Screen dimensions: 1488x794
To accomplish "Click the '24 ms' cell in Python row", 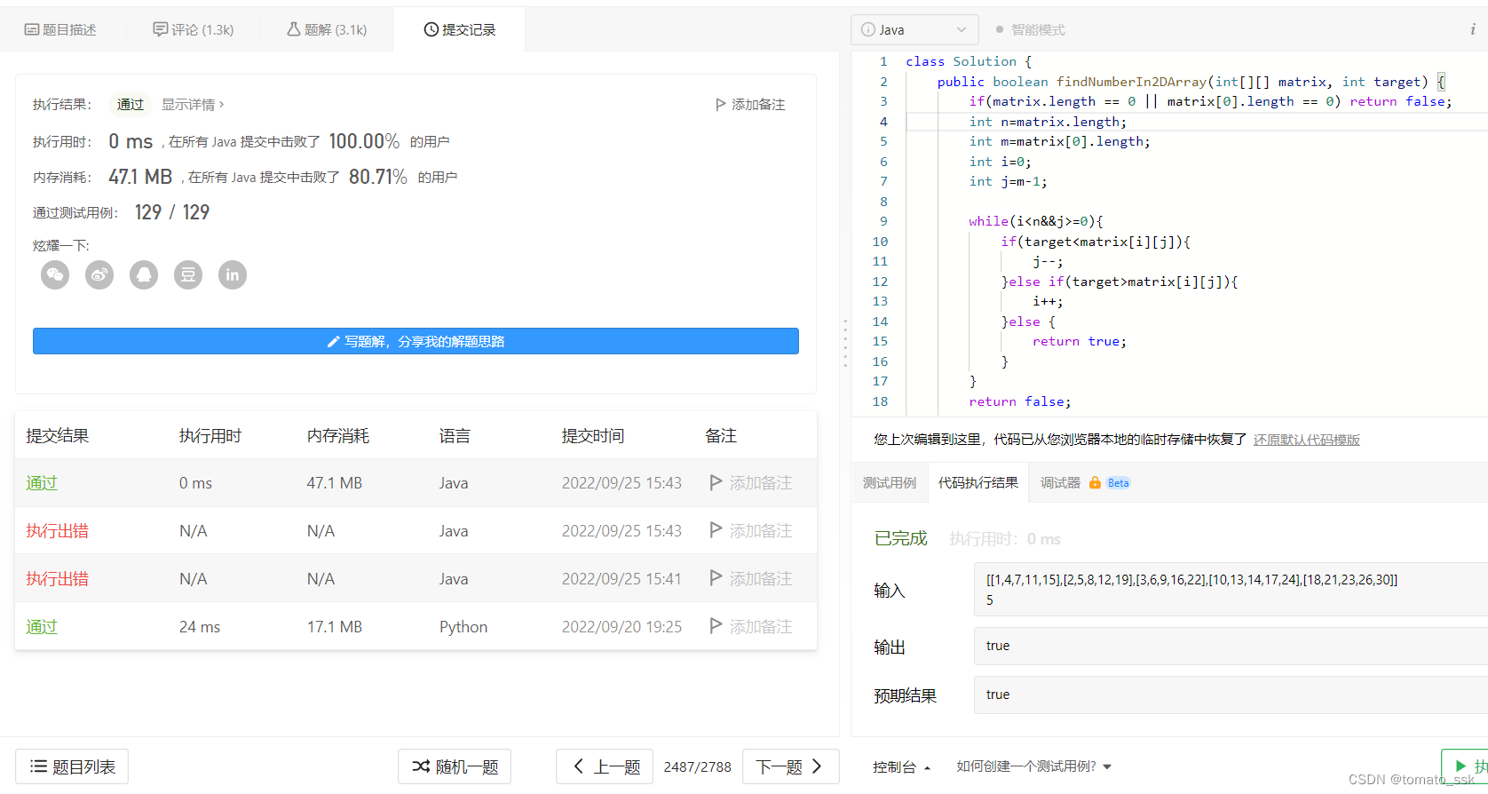I will coord(200,626).
